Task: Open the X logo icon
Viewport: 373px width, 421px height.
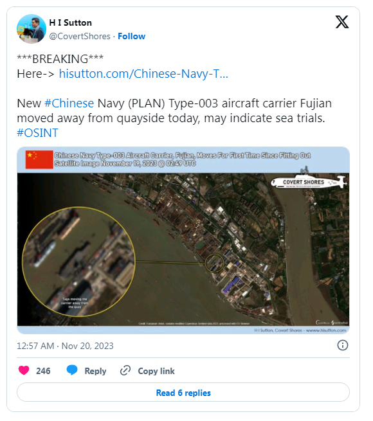Action: pyautogui.click(x=342, y=22)
